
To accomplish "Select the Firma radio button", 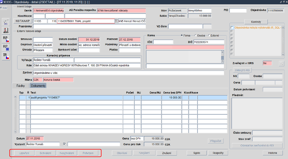I will [182, 35].
